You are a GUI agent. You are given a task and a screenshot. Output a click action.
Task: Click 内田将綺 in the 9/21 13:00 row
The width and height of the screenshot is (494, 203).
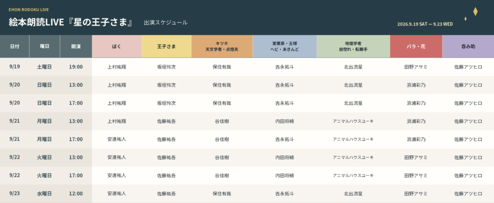point(285,121)
